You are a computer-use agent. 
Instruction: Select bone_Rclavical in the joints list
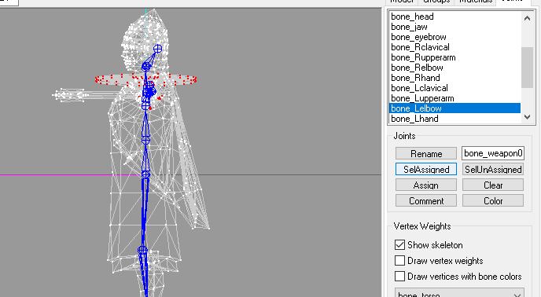click(x=455, y=47)
